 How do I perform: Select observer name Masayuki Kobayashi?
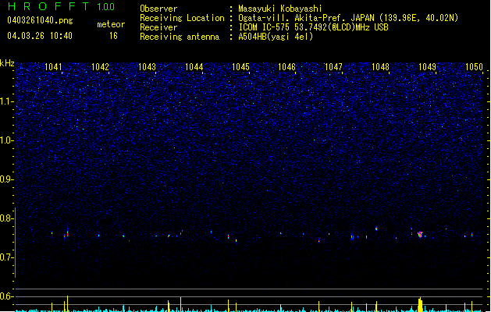click(280, 9)
